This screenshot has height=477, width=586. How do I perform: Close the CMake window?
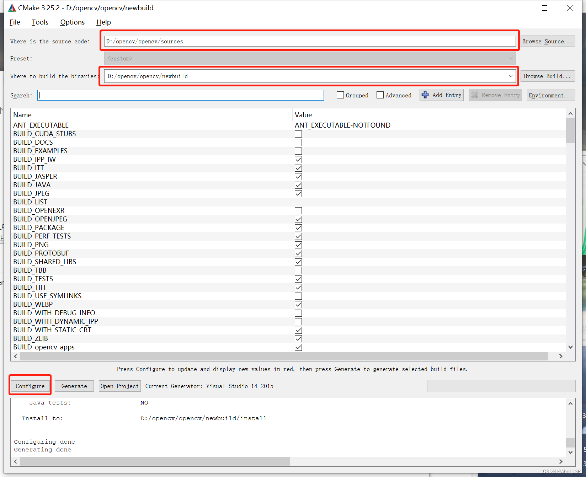coord(570,8)
